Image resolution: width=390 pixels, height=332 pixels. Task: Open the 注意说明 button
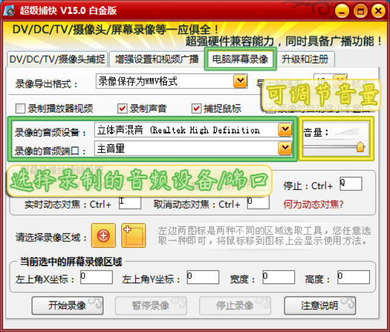coord(320,305)
